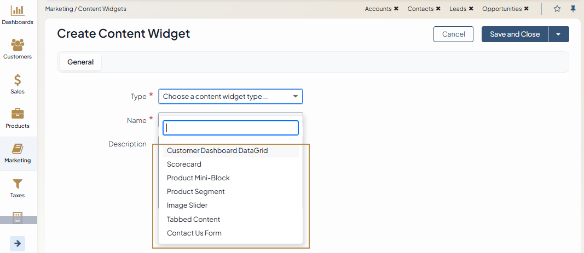Select the Marketing book icon

point(18,149)
